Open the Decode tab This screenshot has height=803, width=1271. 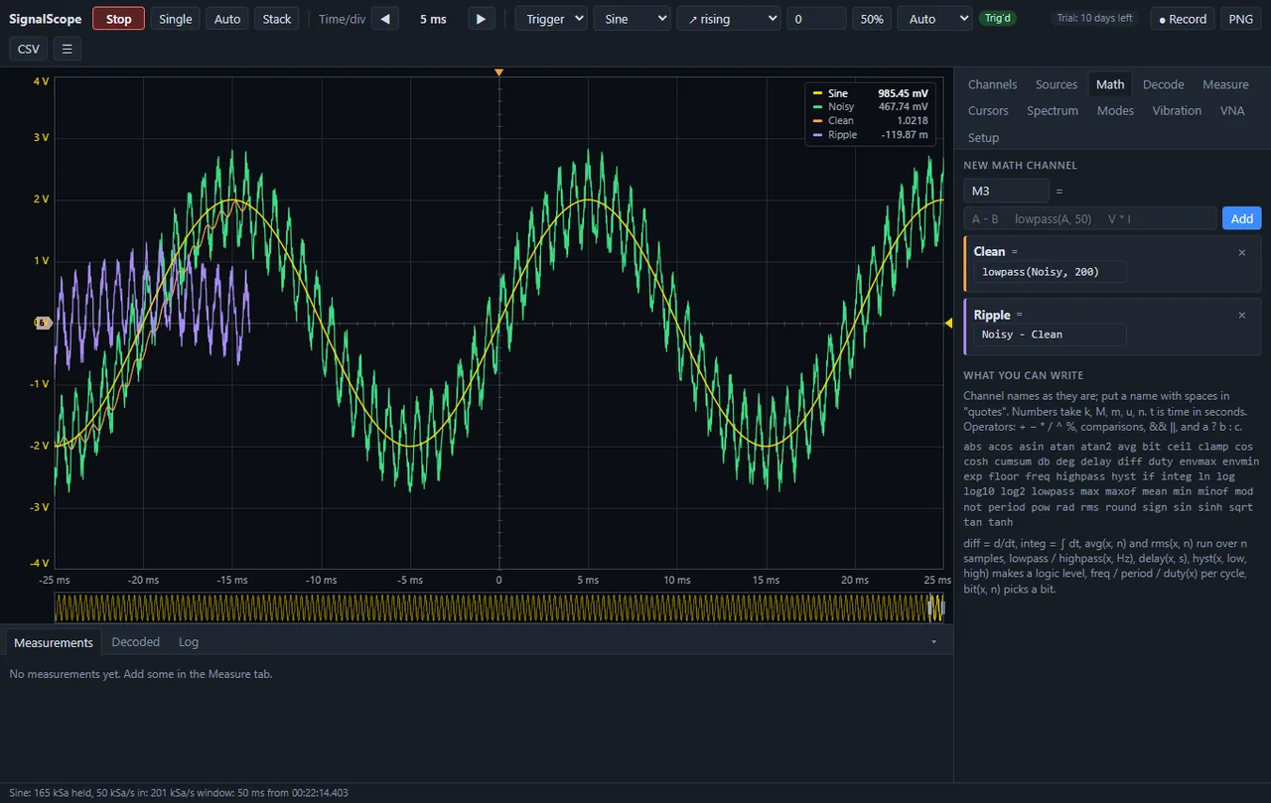(x=1164, y=84)
